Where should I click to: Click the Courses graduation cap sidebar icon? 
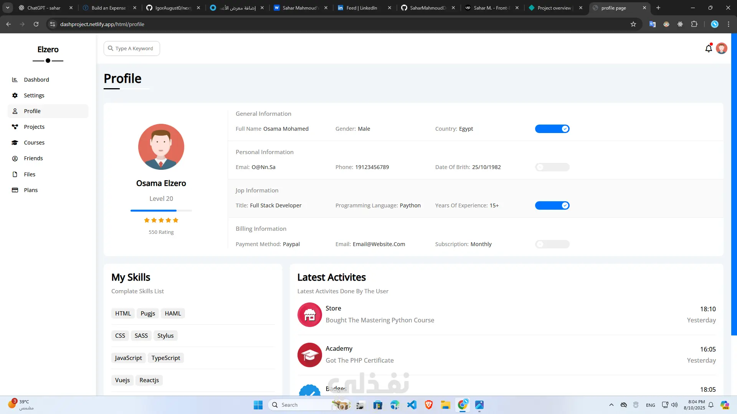tap(15, 143)
